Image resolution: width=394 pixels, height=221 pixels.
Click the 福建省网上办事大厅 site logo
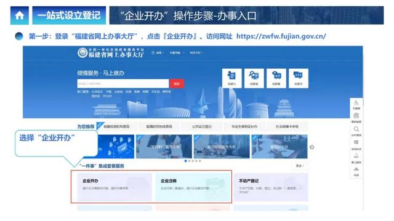point(111,53)
